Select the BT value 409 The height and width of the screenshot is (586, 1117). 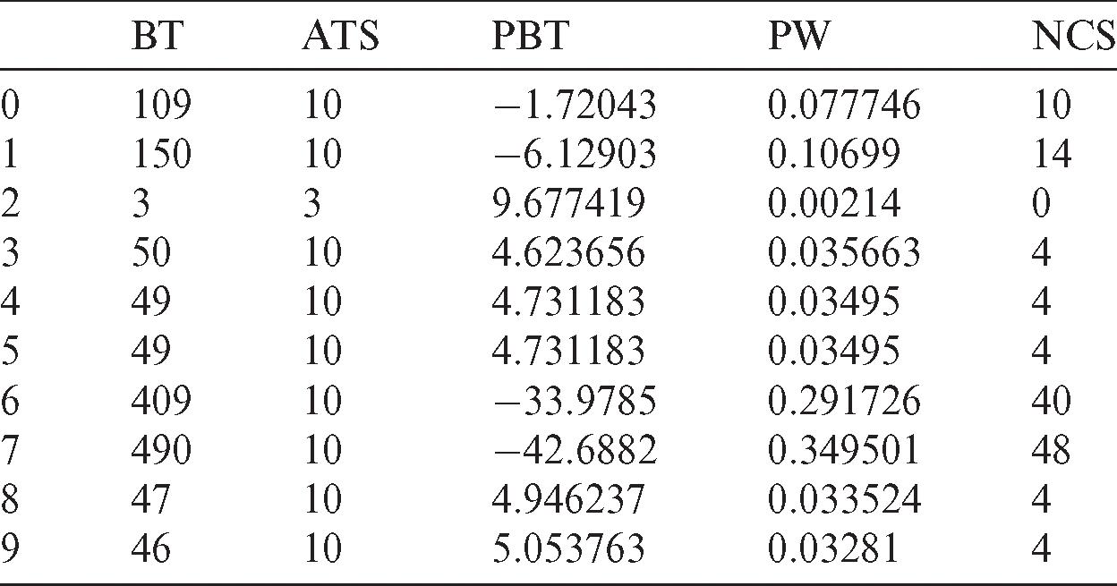tap(161, 402)
